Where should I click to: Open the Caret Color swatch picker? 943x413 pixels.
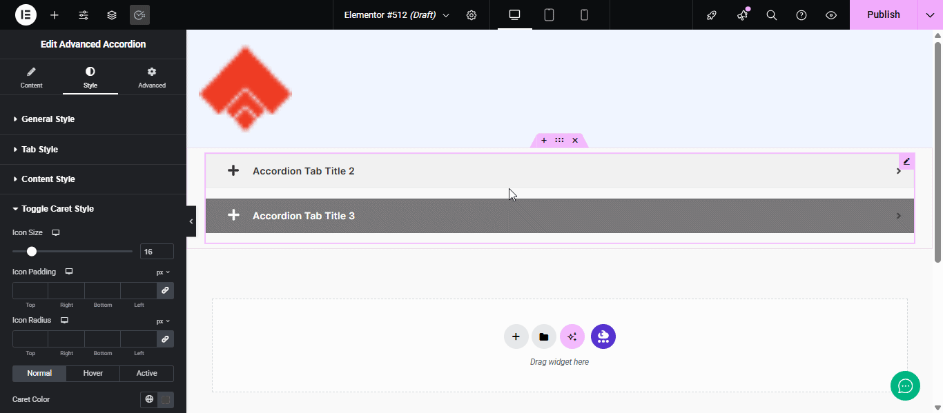click(166, 399)
